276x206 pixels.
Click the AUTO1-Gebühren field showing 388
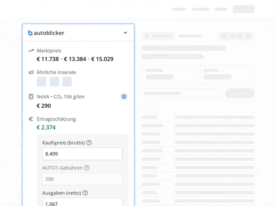(x=82, y=179)
